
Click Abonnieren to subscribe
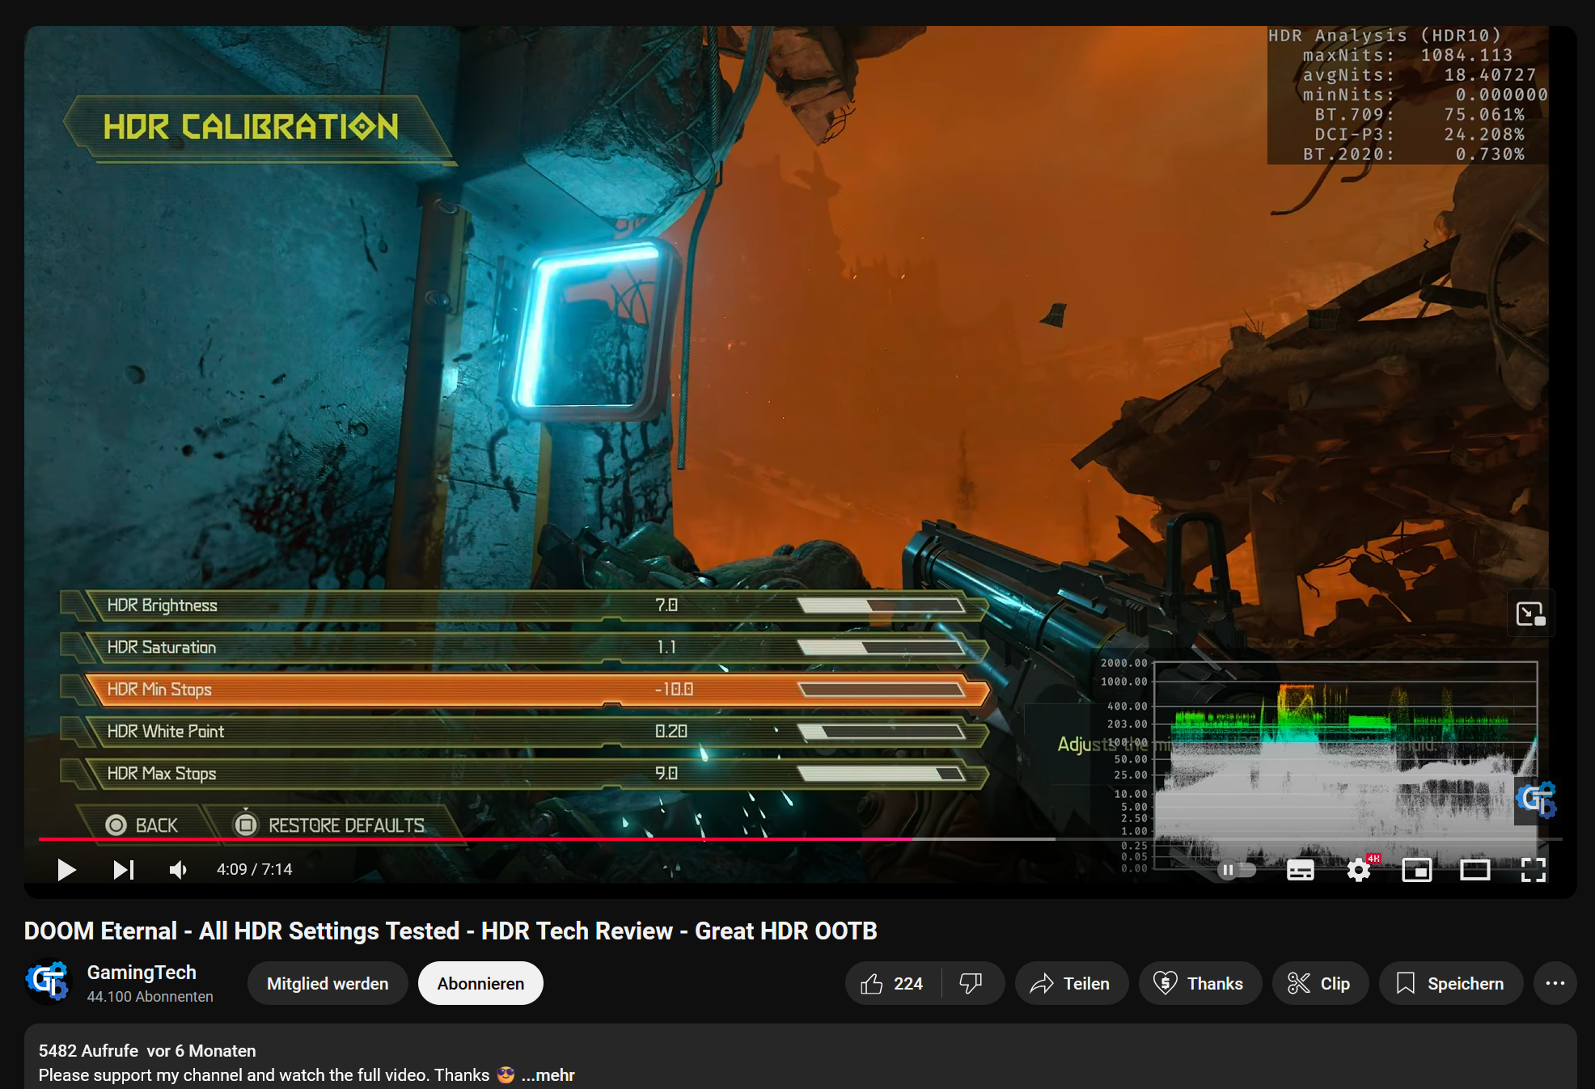480,983
